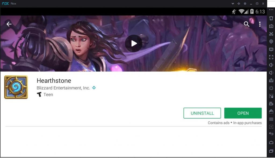Image resolution: width=275 pixels, height=158 pixels.
Task: Click the Android home icon in sidebar
Action: click(271, 142)
